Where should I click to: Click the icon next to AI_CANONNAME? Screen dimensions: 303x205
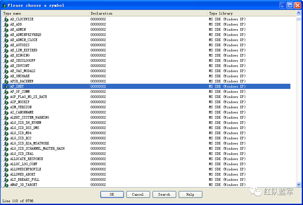(6, 113)
